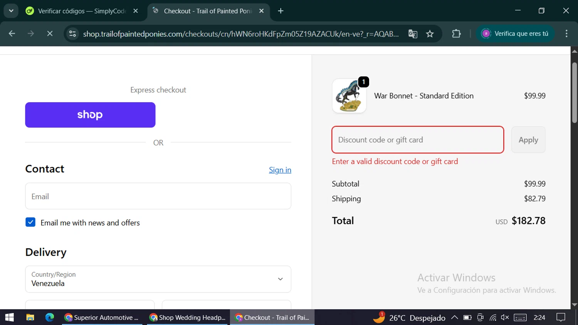Click the scrollbar down arrow
The image size is (578, 325).
(x=575, y=305)
